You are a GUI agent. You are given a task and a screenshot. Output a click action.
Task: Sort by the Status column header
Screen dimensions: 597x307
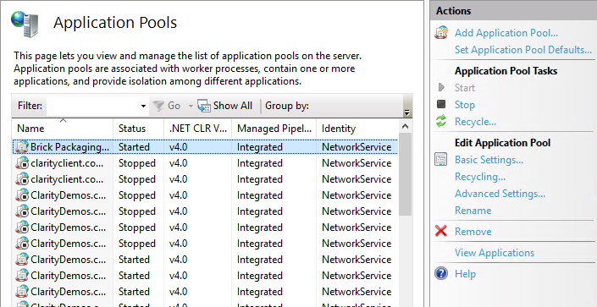139,129
